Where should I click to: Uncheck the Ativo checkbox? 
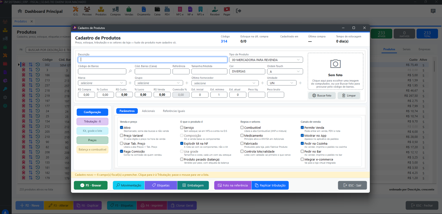pyautogui.click(x=122, y=127)
